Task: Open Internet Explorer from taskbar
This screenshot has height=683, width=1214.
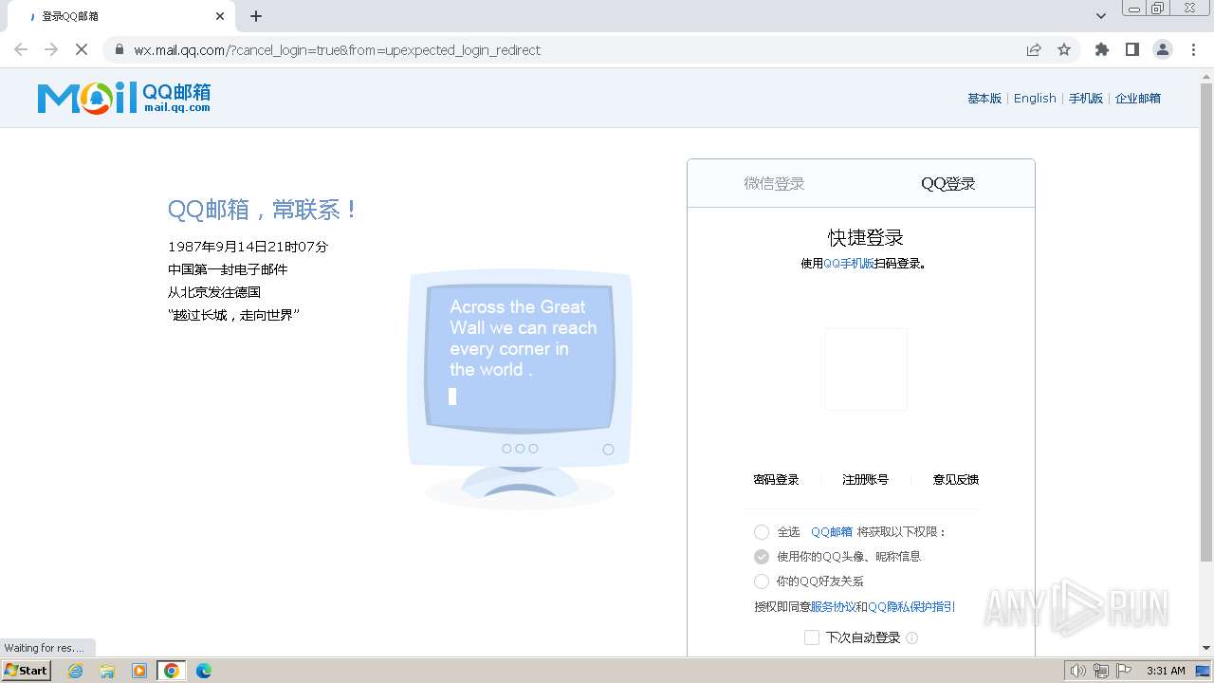Action: (76, 671)
